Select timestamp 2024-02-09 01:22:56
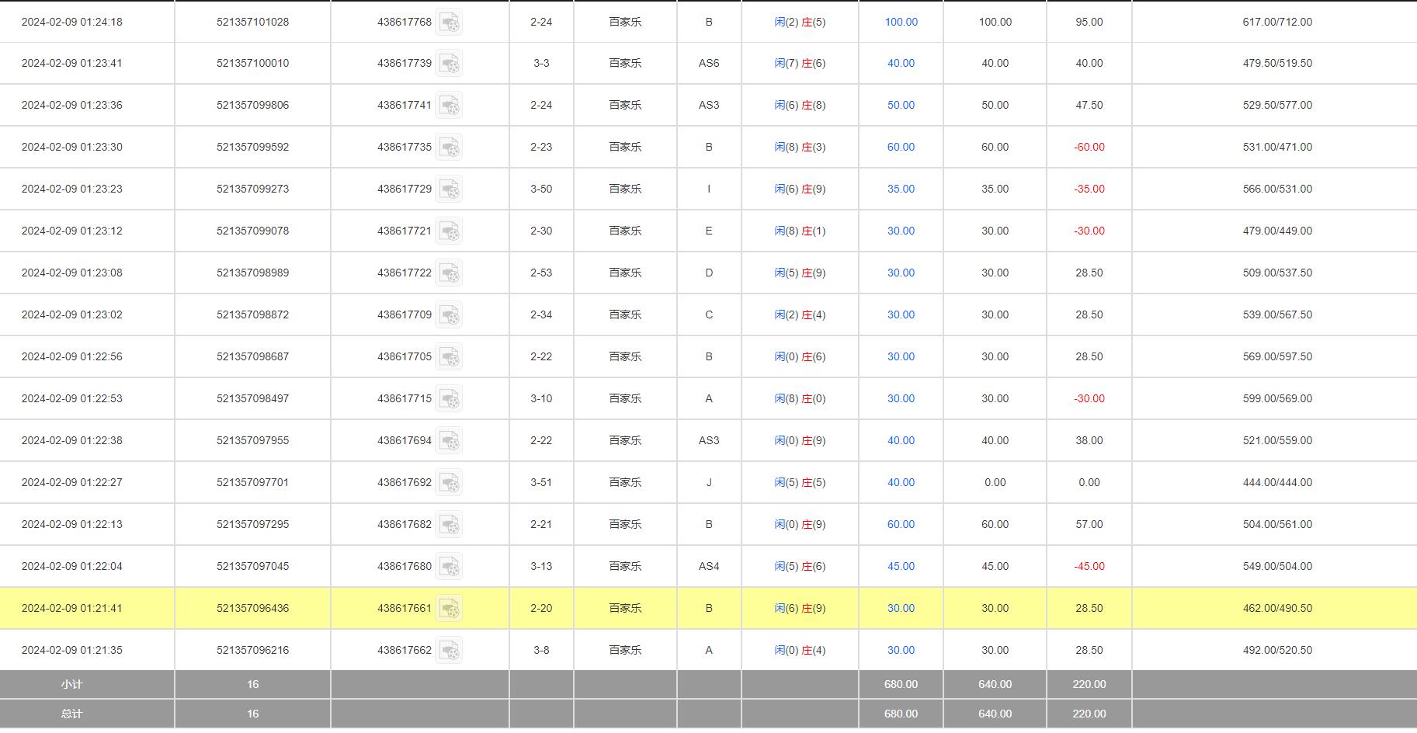The height and width of the screenshot is (733, 1417). pyautogui.click(x=72, y=356)
